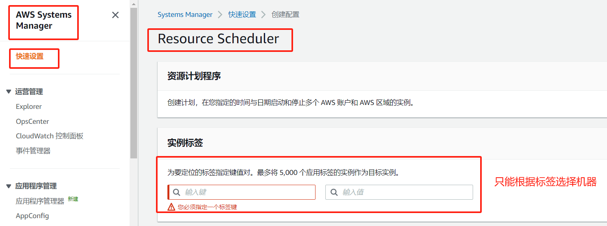Click search icon in 输入值 field
607x226 pixels.
pos(334,192)
